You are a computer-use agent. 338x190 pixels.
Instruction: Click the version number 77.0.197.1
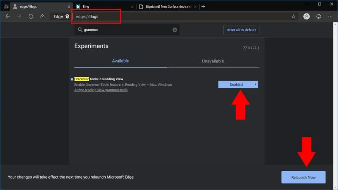point(251,48)
